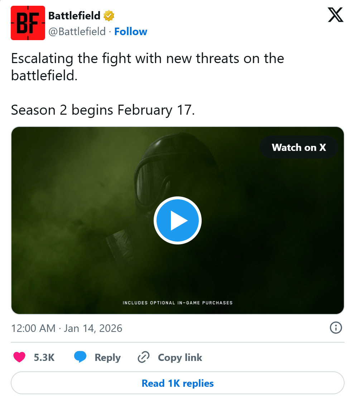Click the Reply text label
This screenshot has height=400, width=351.
(x=107, y=358)
